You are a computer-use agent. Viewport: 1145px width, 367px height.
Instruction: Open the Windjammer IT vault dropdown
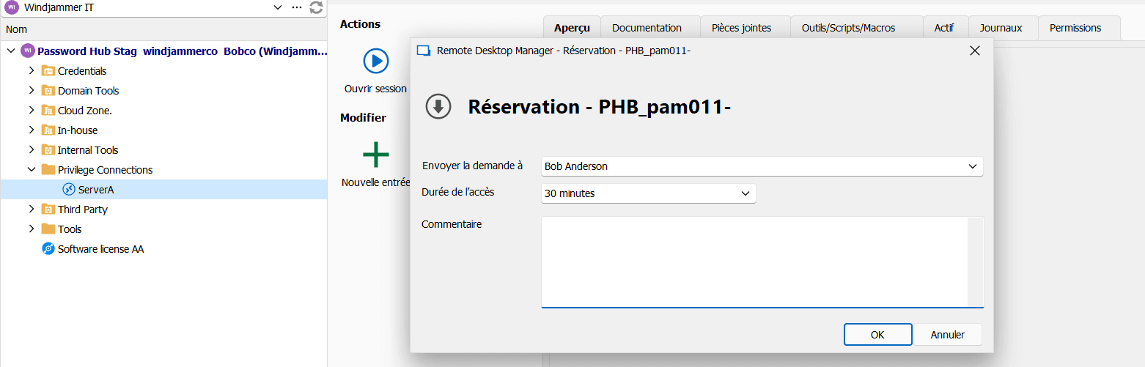pyautogui.click(x=278, y=7)
